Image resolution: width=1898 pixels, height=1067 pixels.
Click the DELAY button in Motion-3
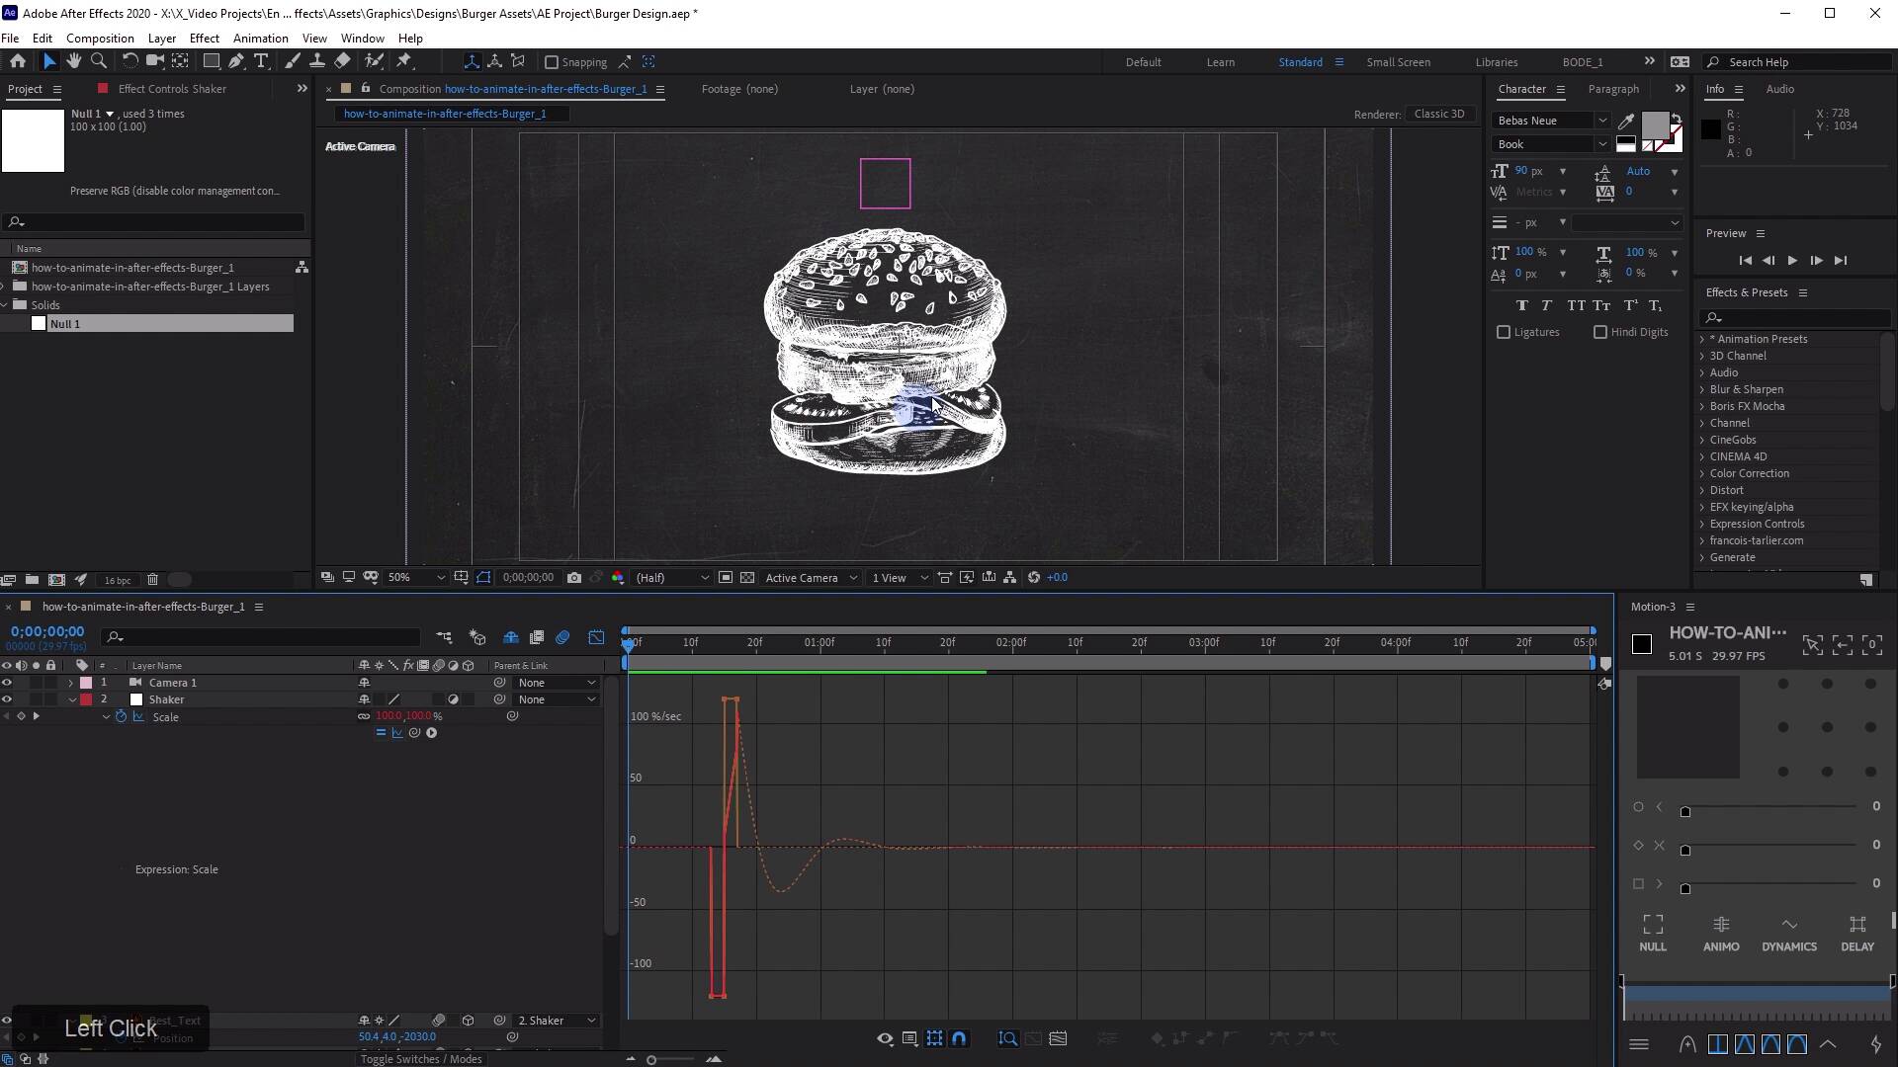coord(1857,934)
